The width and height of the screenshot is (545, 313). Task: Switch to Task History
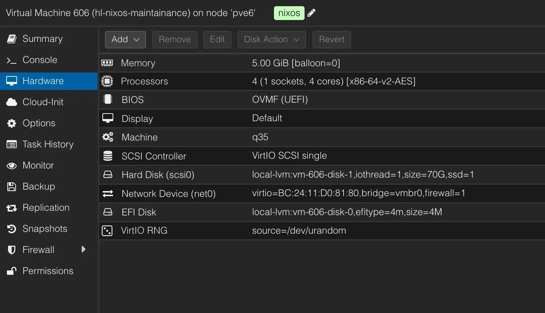[x=48, y=144]
